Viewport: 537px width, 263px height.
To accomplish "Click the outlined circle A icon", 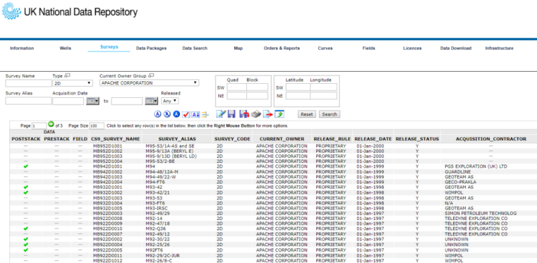I will point(158,114).
